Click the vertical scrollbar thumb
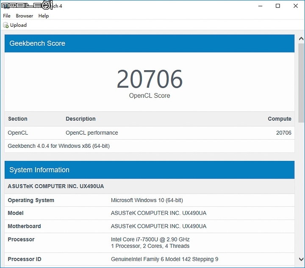305x268 pixels. click(x=301, y=83)
